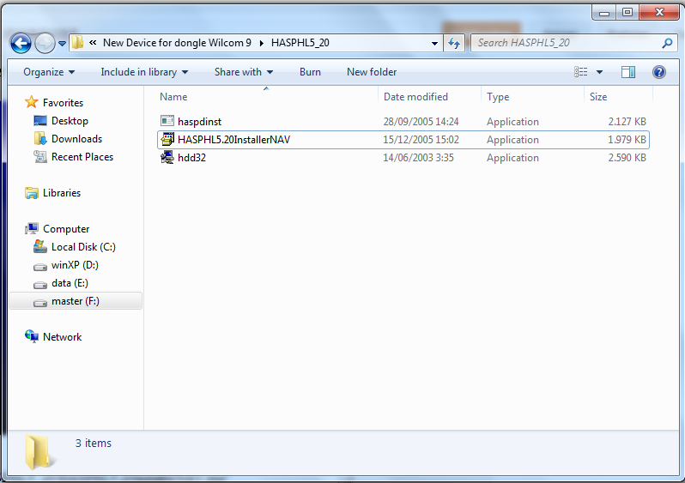Open data (E:) drive
The image size is (685, 483).
click(70, 283)
